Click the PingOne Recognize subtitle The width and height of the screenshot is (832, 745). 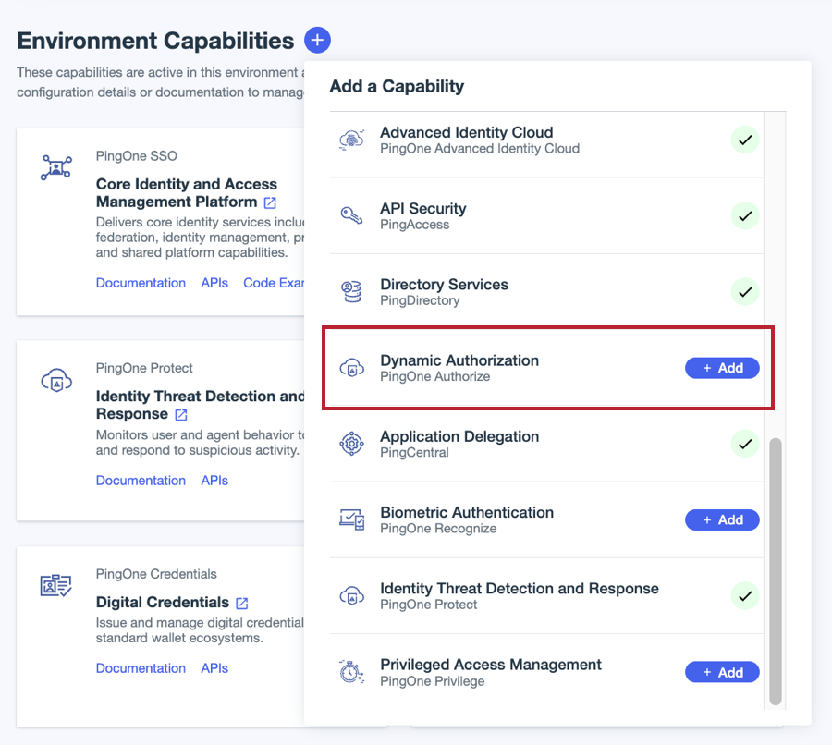[x=438, y=529]
